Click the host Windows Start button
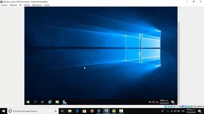The width and height of the screenshot is (204, 114). (x=4, y=111)
